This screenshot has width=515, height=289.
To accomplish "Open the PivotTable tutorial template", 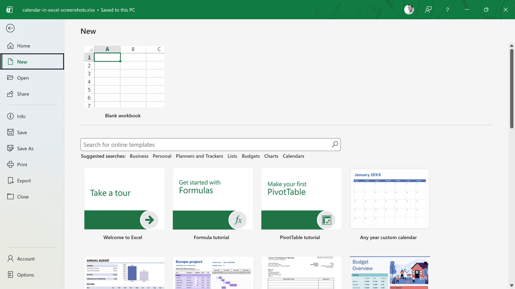I will pyautogui.click(x=301, y=199).
